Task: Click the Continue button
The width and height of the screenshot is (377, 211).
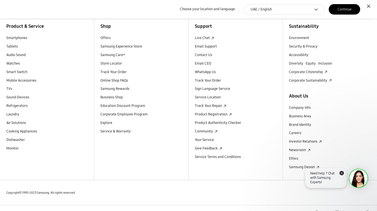Action: tap(344, 9)
